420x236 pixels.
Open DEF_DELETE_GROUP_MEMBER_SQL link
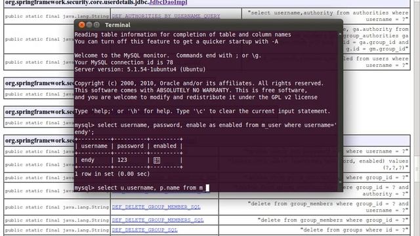[x=156, y=207]
